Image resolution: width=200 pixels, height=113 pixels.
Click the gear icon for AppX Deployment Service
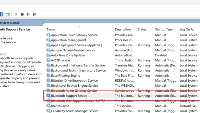coord(48,45)
